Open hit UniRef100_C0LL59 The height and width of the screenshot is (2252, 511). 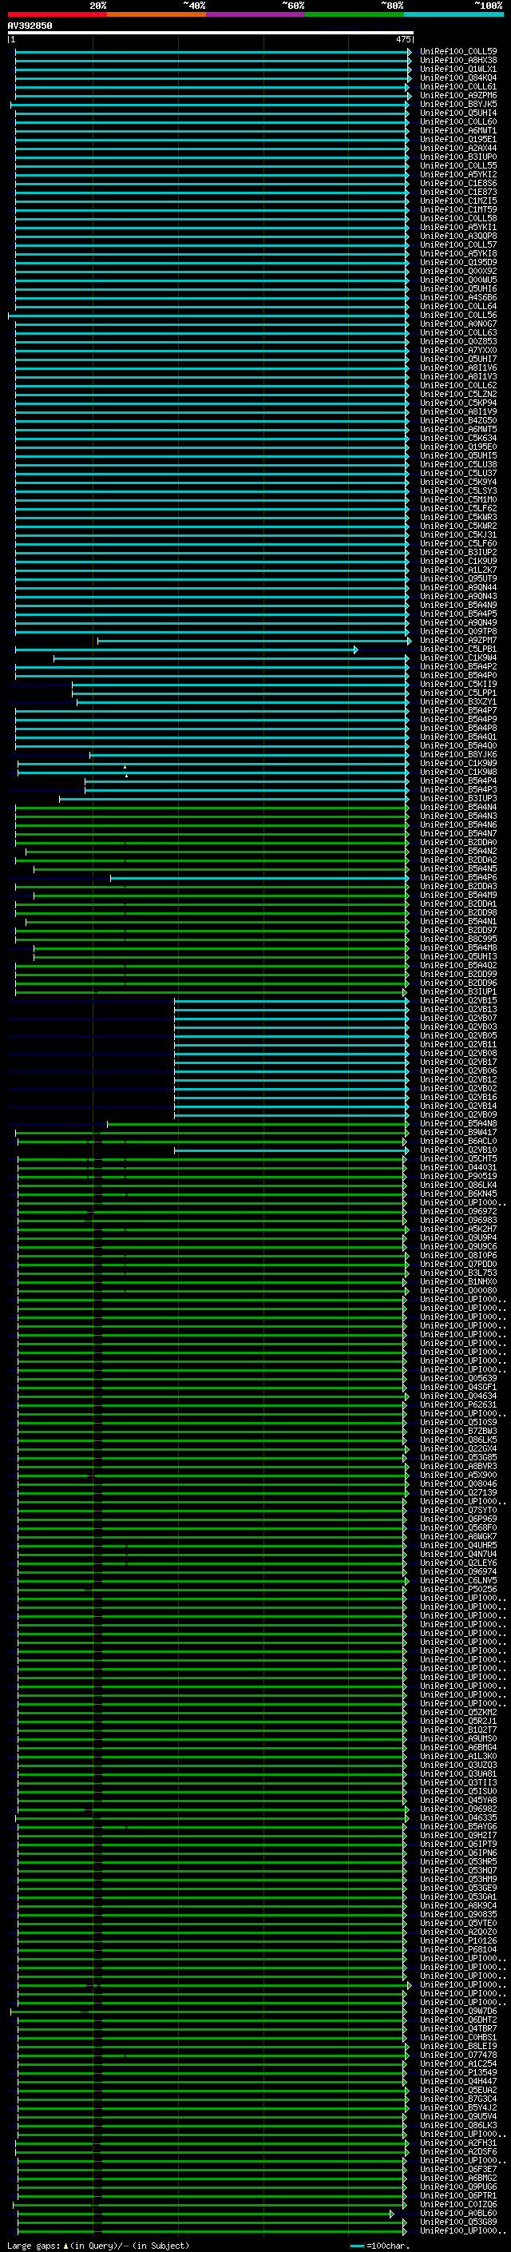(458, 52)
